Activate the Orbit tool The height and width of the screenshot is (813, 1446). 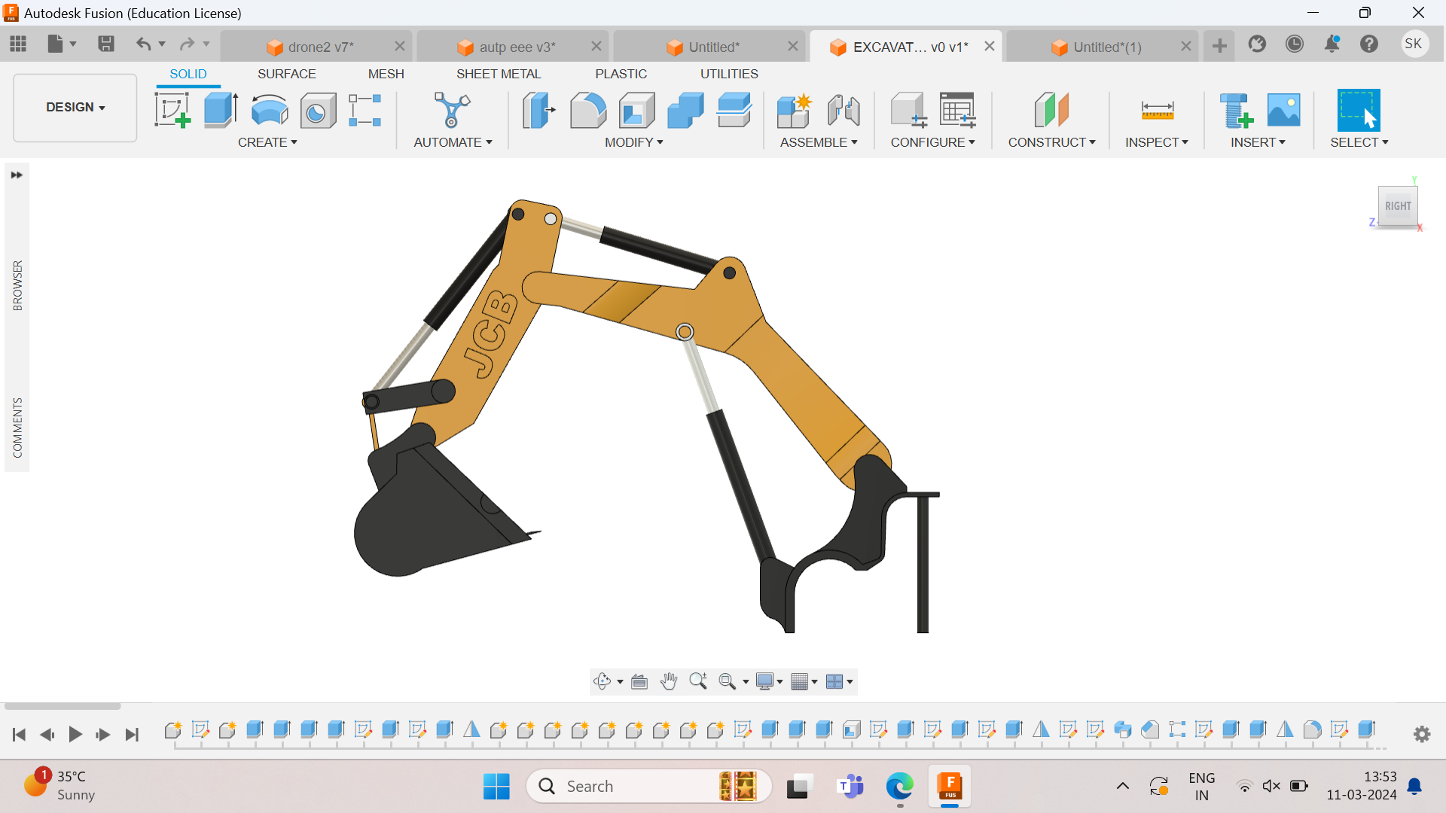pos(603,681)
